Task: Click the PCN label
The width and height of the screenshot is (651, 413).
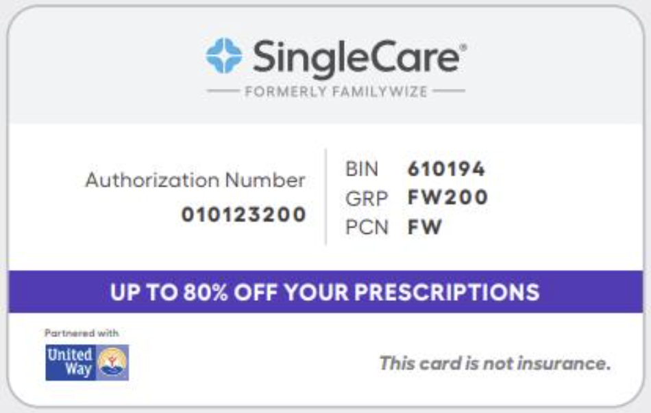Action: click(367, 228)
